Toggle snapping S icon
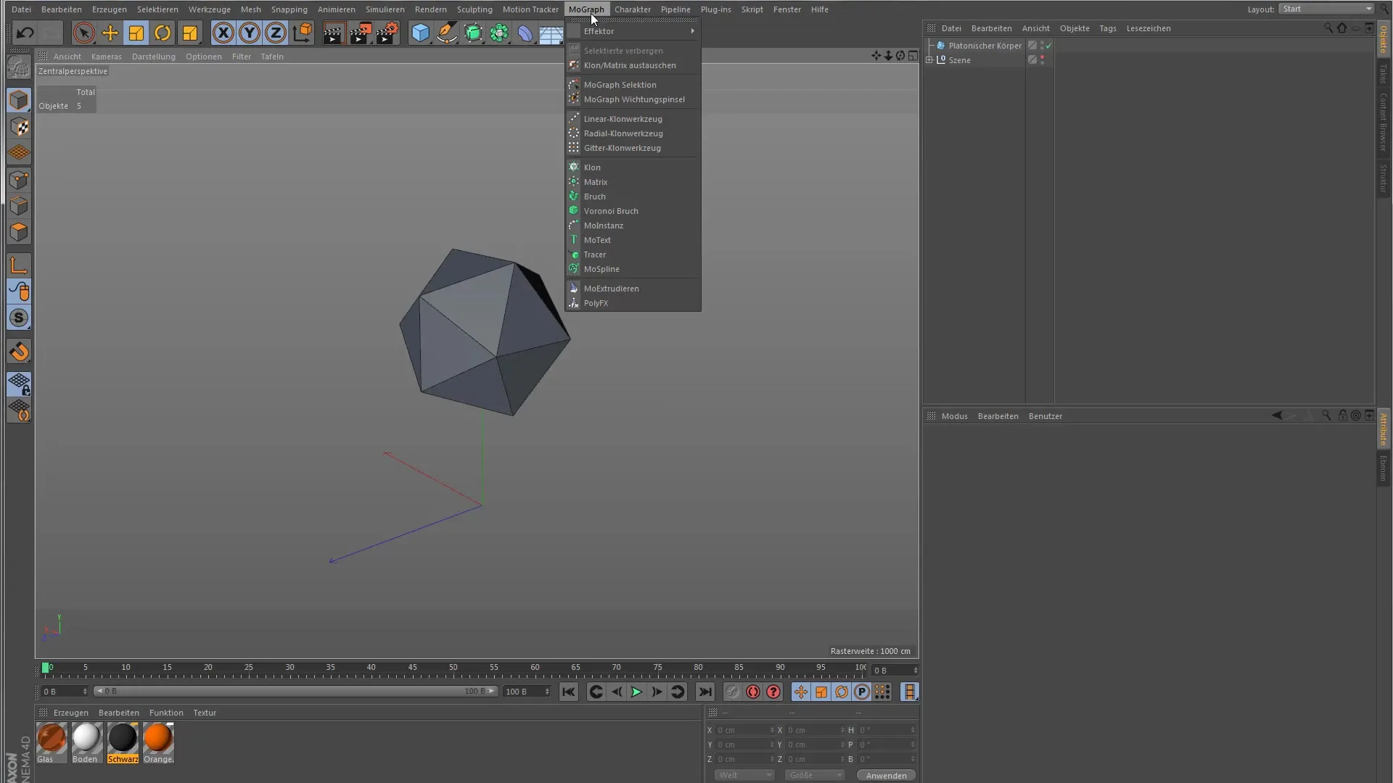 click(19, 318)
